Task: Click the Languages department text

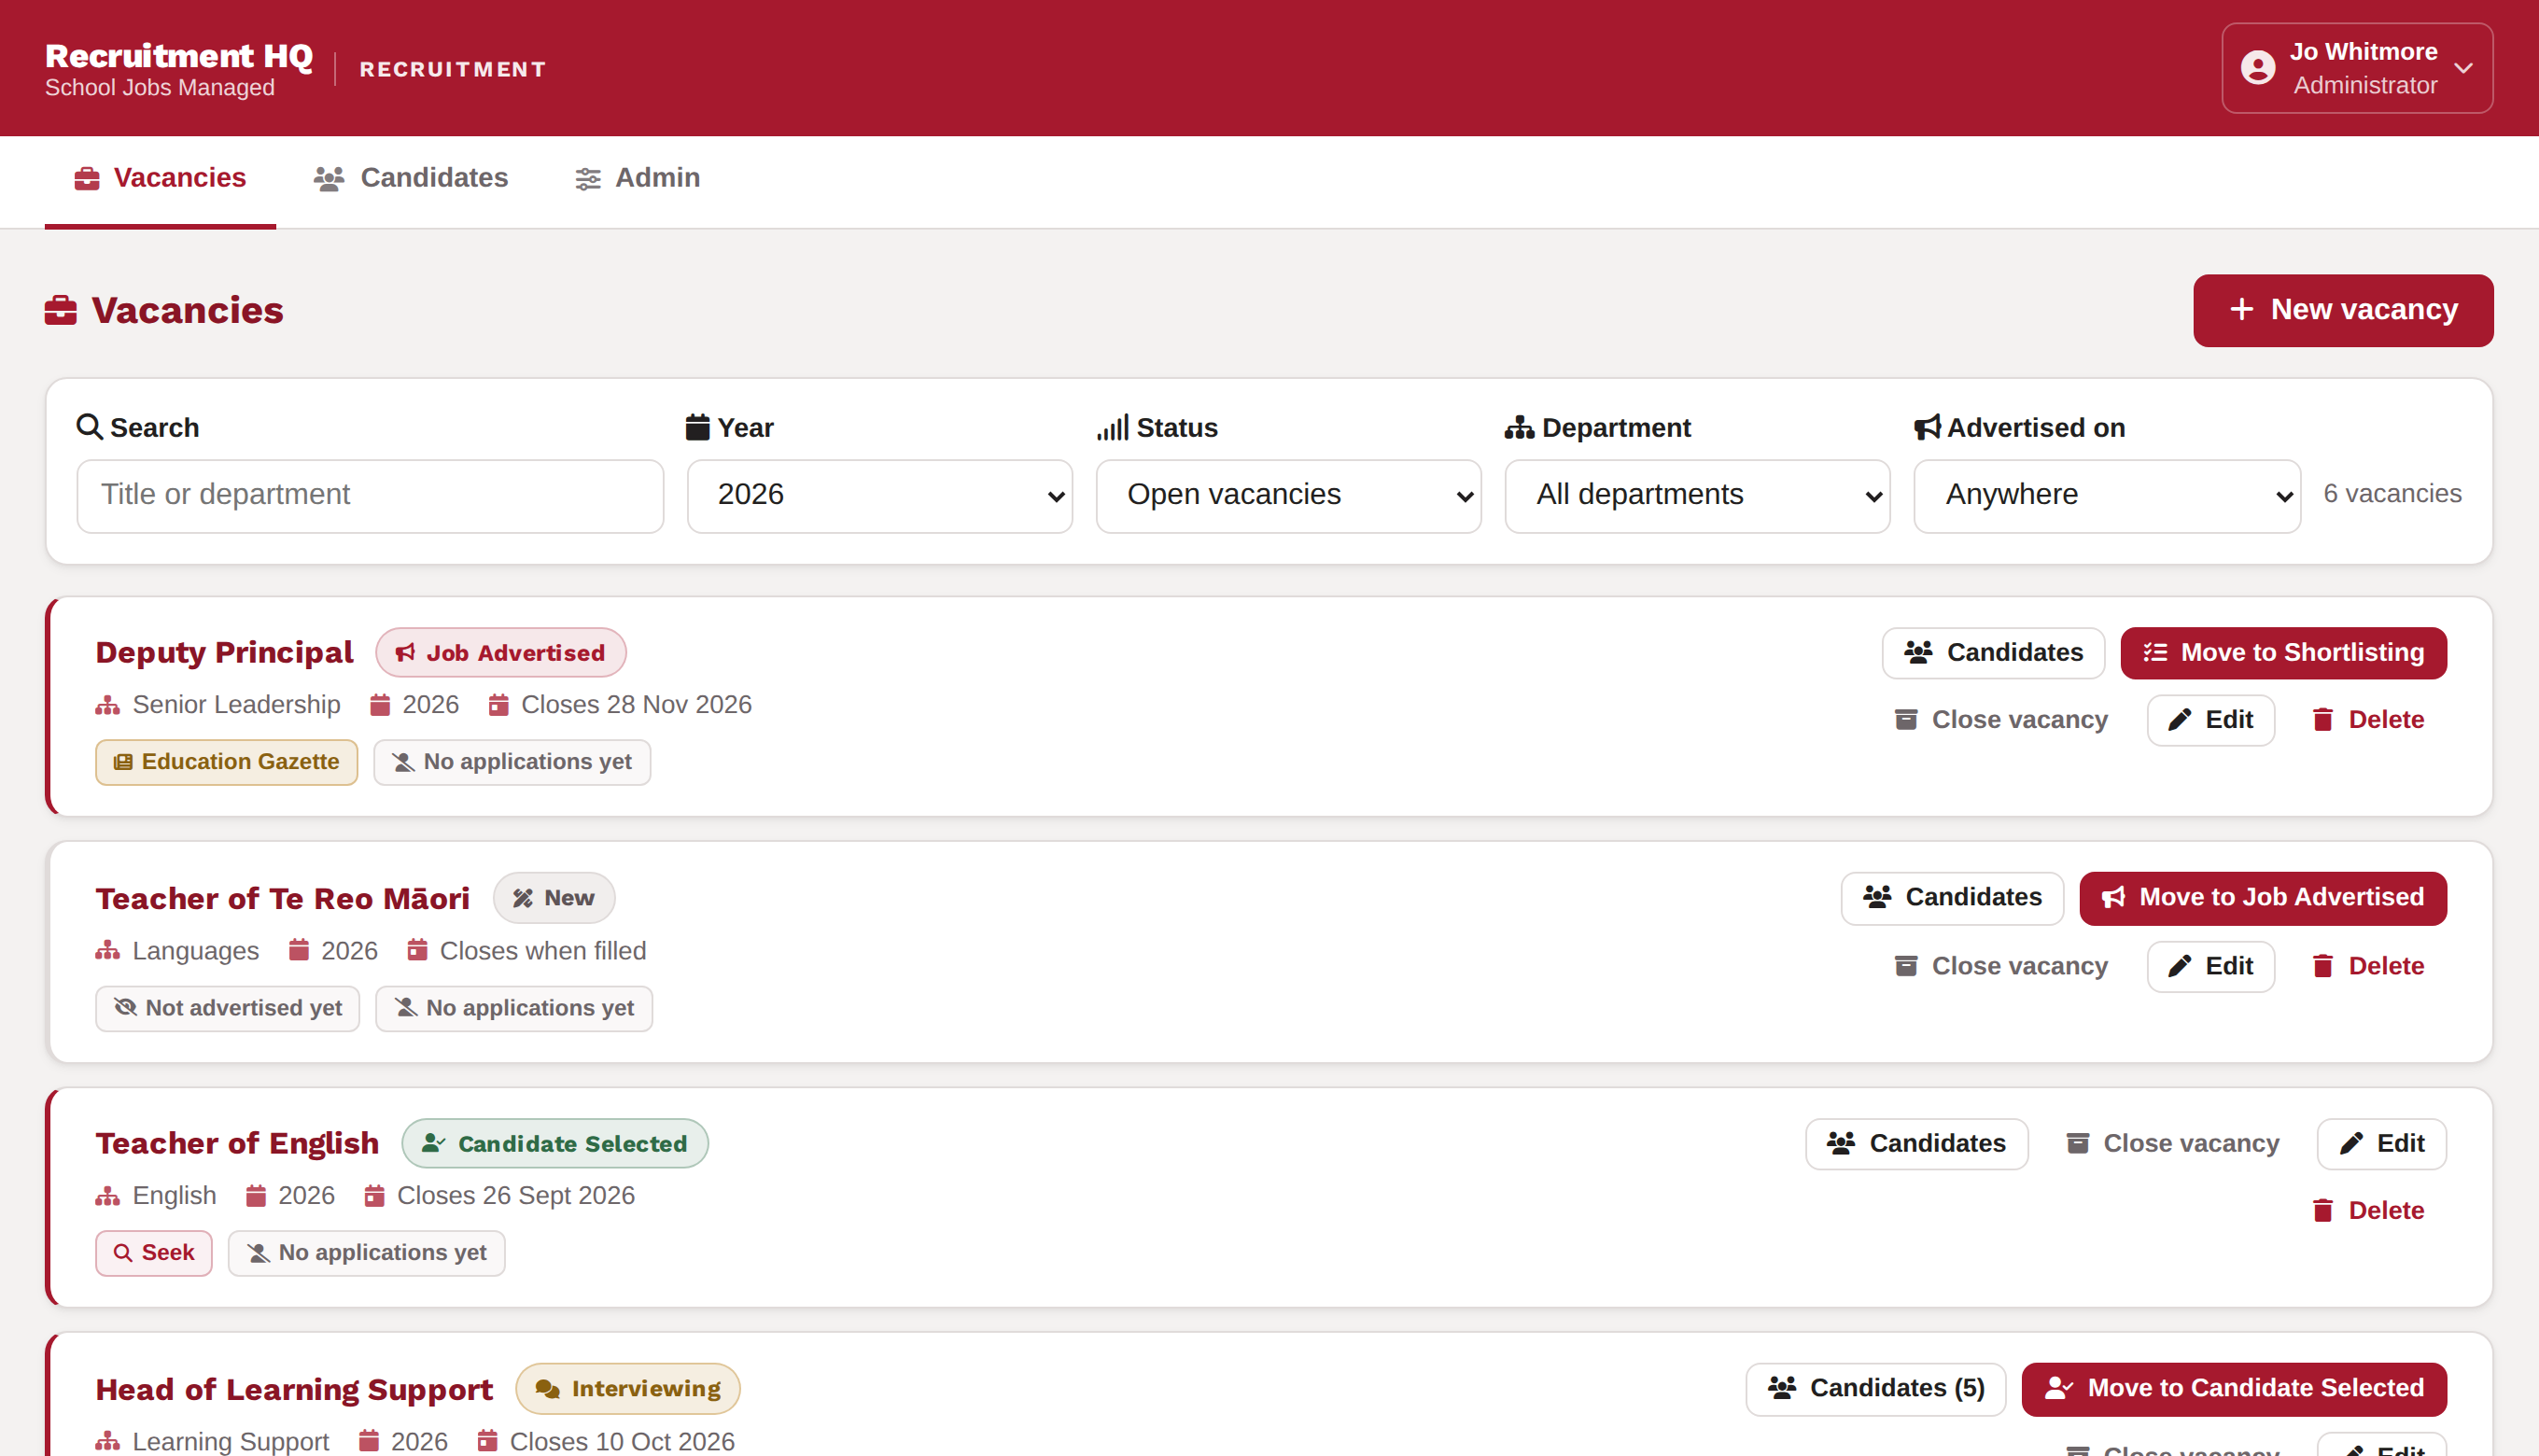Action: pyautogui.click(x=195, y=950)
